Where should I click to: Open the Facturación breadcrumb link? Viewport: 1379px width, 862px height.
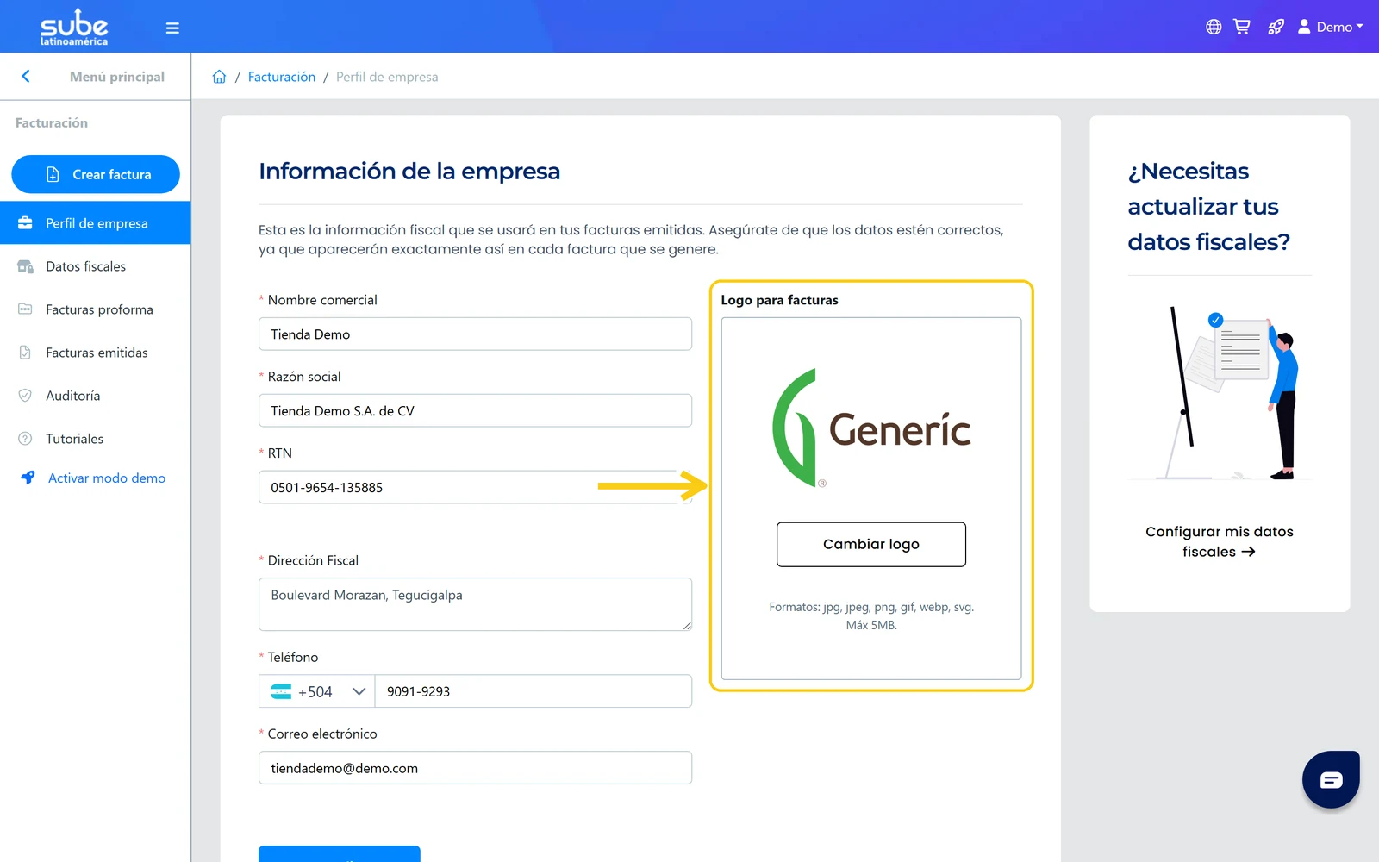coord(282,77)
